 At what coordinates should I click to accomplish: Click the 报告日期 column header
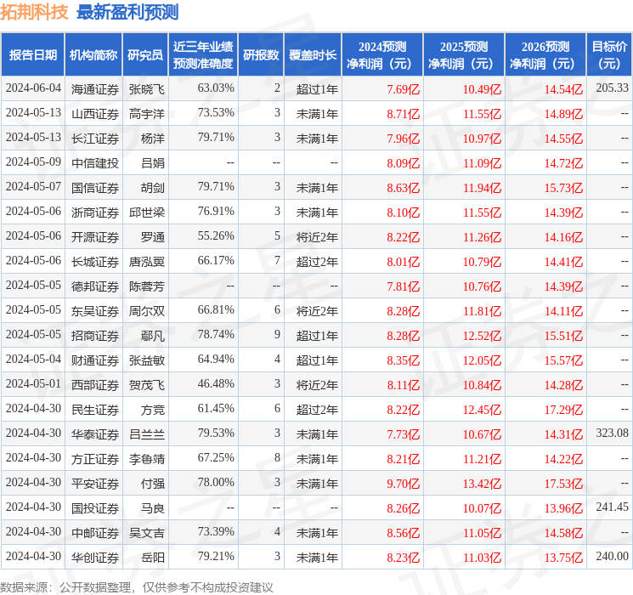[x=32, y=55]
